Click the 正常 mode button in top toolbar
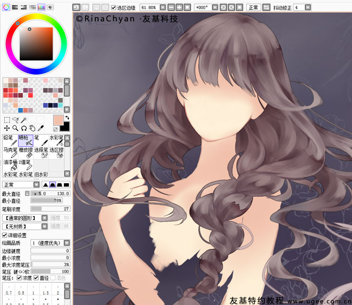Viewport: 352px width, 305px height. point(253,8)
